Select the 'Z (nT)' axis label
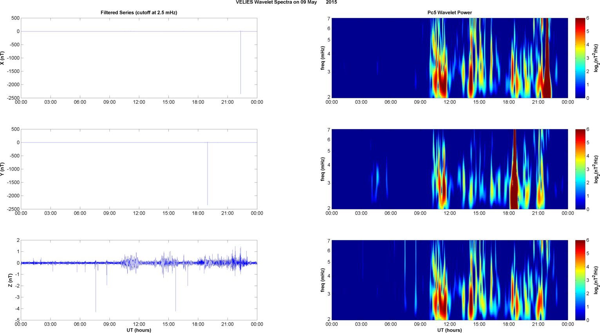Viewport: 600px width, 333px height. [x=11, y=280]
